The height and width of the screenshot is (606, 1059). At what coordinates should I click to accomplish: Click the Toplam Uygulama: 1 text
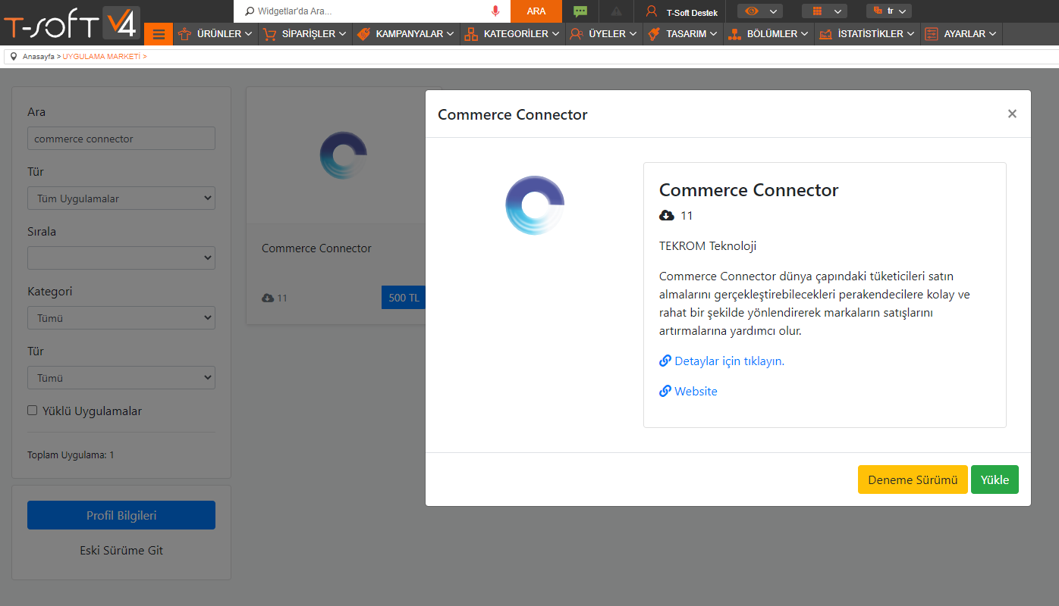(x=71, y=455)
